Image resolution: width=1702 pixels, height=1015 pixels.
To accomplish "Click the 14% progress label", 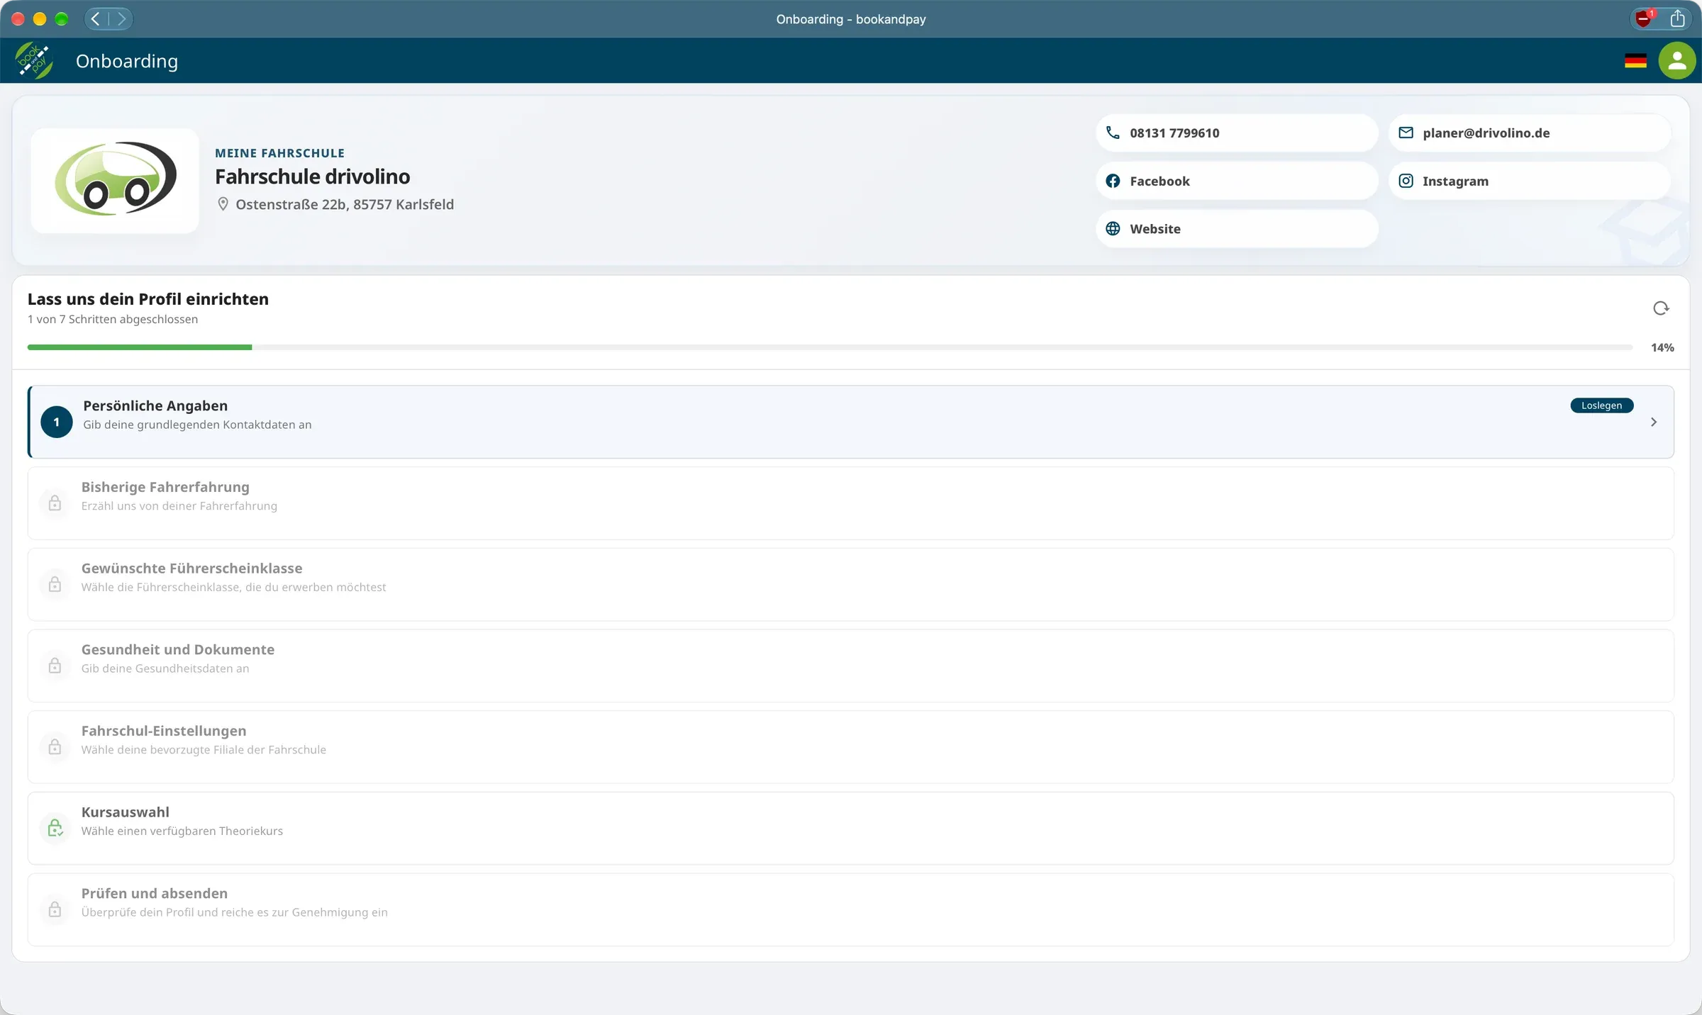I will 1662,347.
